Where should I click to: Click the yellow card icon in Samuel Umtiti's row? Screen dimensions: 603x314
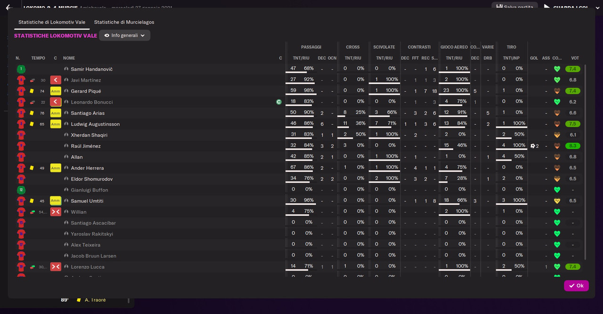click(x=32, y=201)
